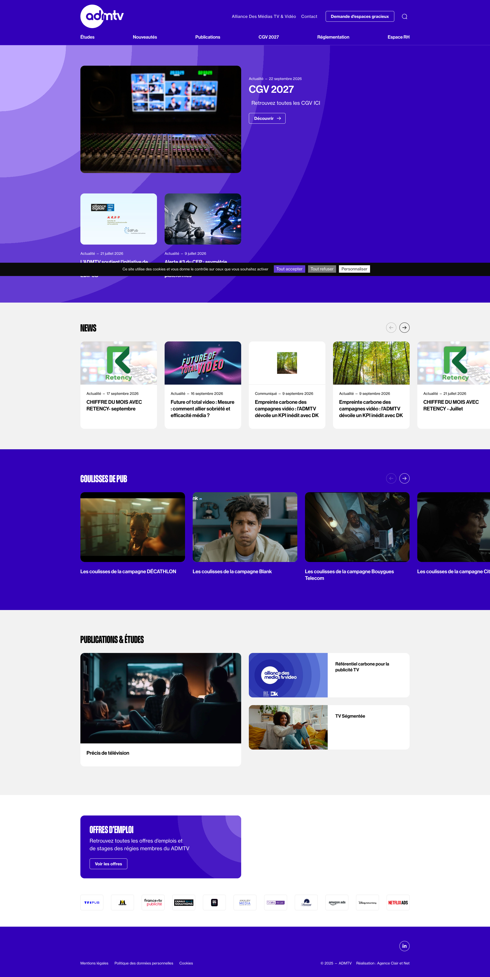Open the Canal+ Brand Solutions logo
Image resolution: width=490 pixels, height=977 pixels.
click(184, 903)
